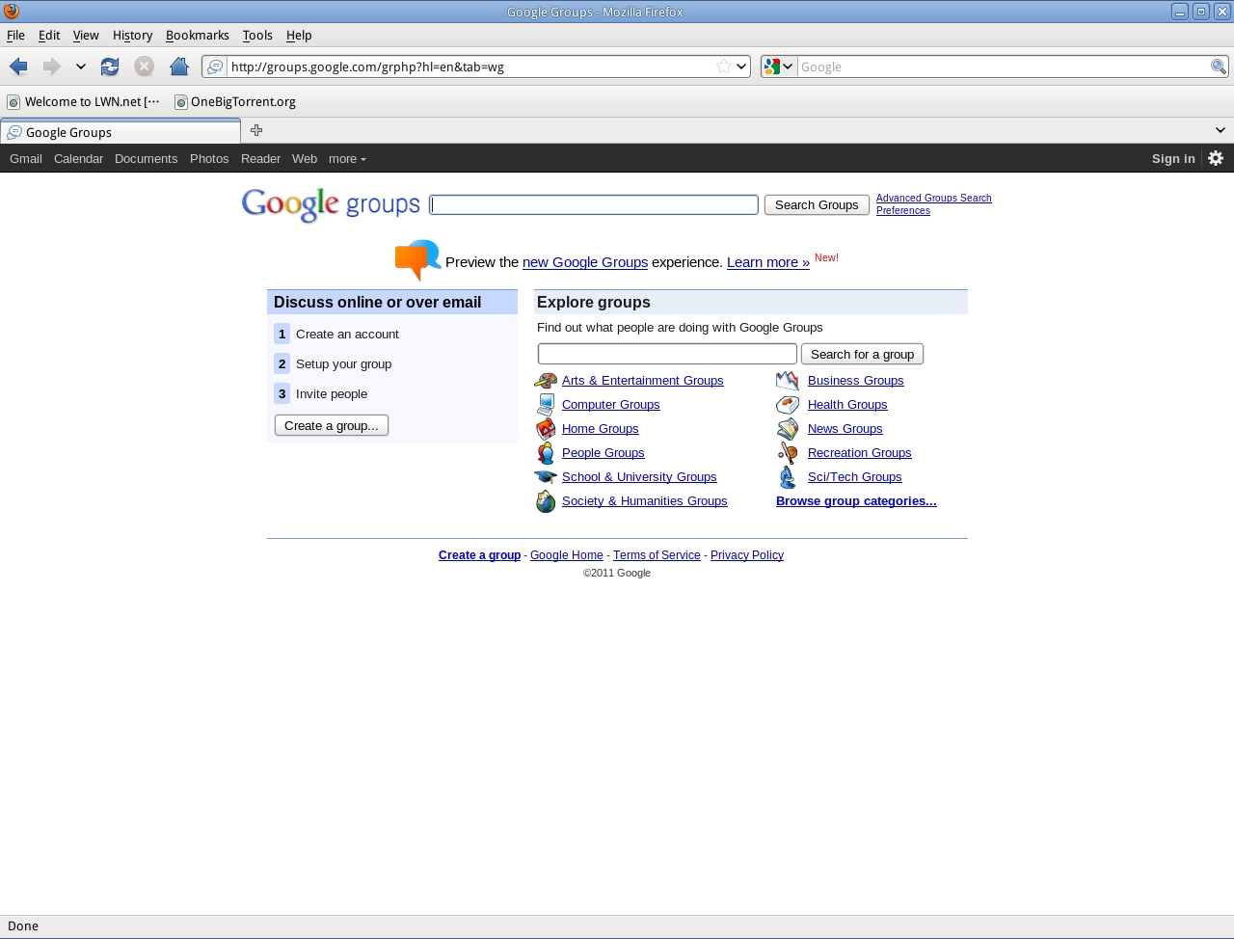The width and height of the screenshot is (1234, 939).
Task: Click the URL address text
Action: [x=367, y=67]
